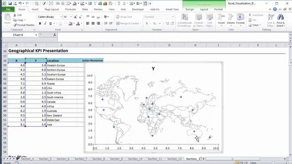Open the chart Layout tab
The image size is (292, 164).
point(204,9)
